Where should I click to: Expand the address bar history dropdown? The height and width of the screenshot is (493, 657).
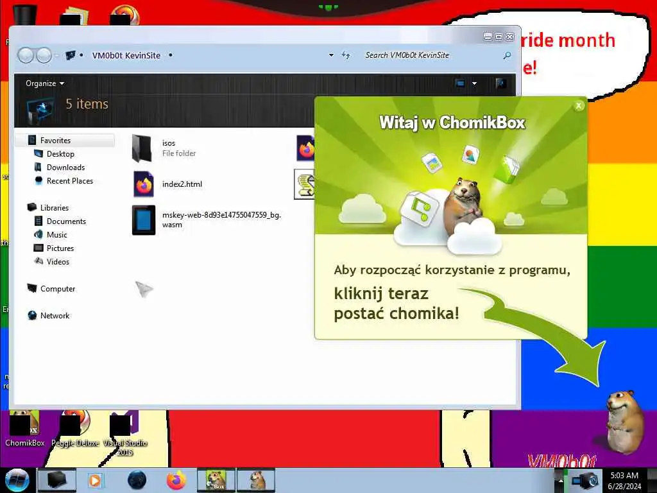point(331,55)
